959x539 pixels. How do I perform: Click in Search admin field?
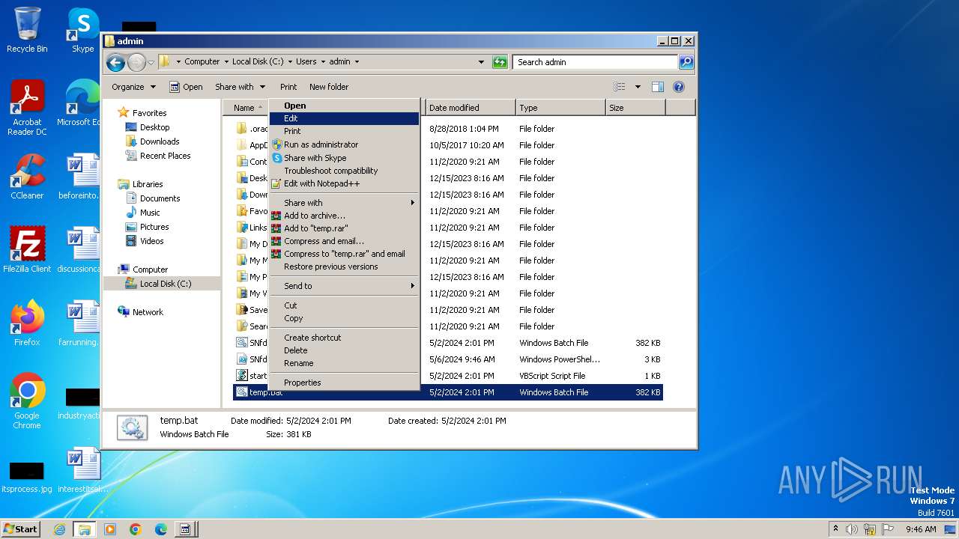coord(596,62)
